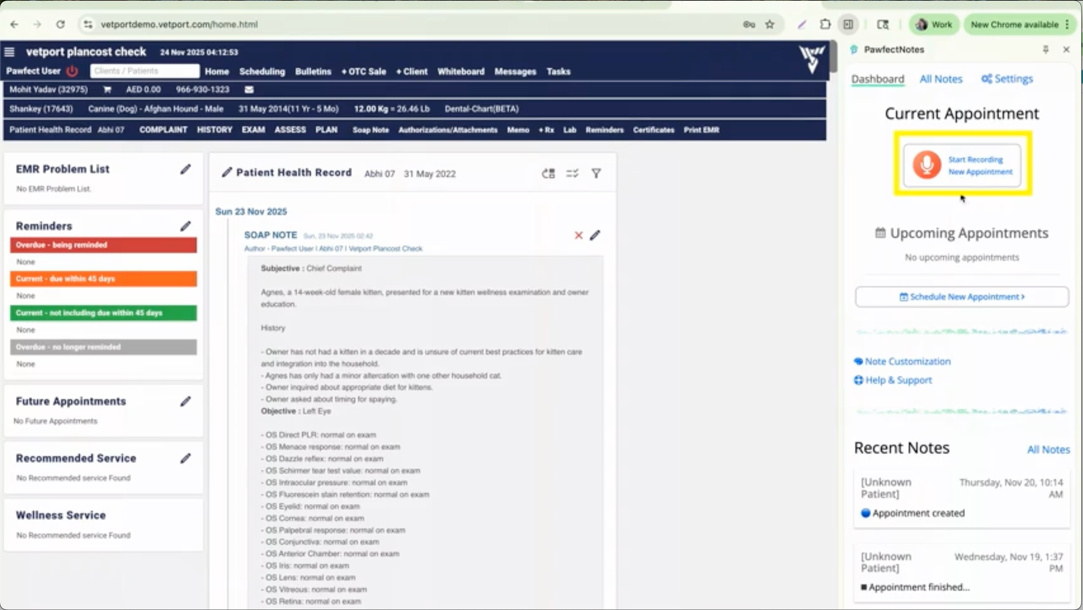Reload the page
This screenshot has width=1083, height=610.
(61, 24)
